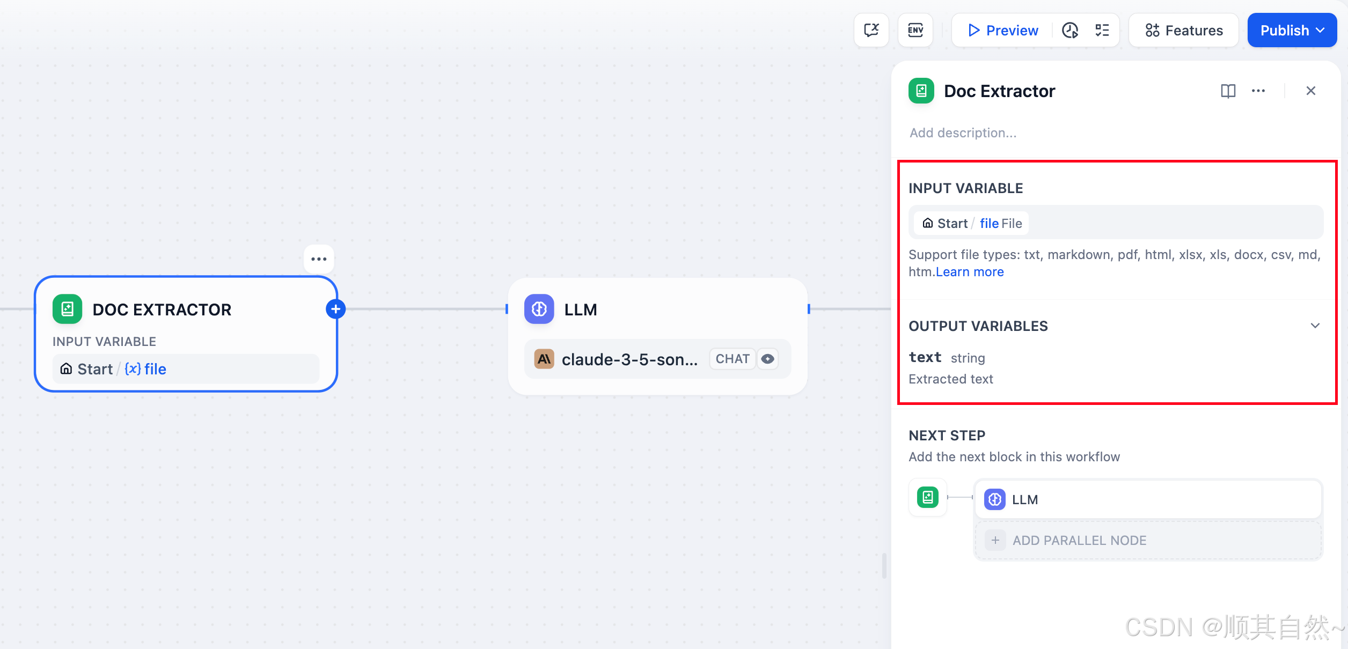Open the run history clock icon
The height and width of the screenshot is (649, 1348).
(x=1070, y=31)
